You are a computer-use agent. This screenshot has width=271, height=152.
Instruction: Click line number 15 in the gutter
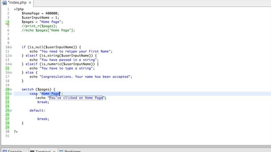point(7,68)
